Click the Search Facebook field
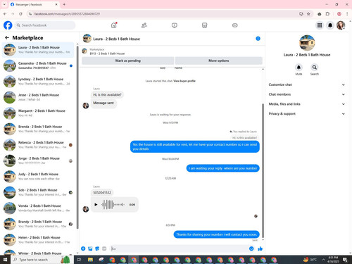The width and height of the screenshot is (352, 264). click(x=45, y=25)
